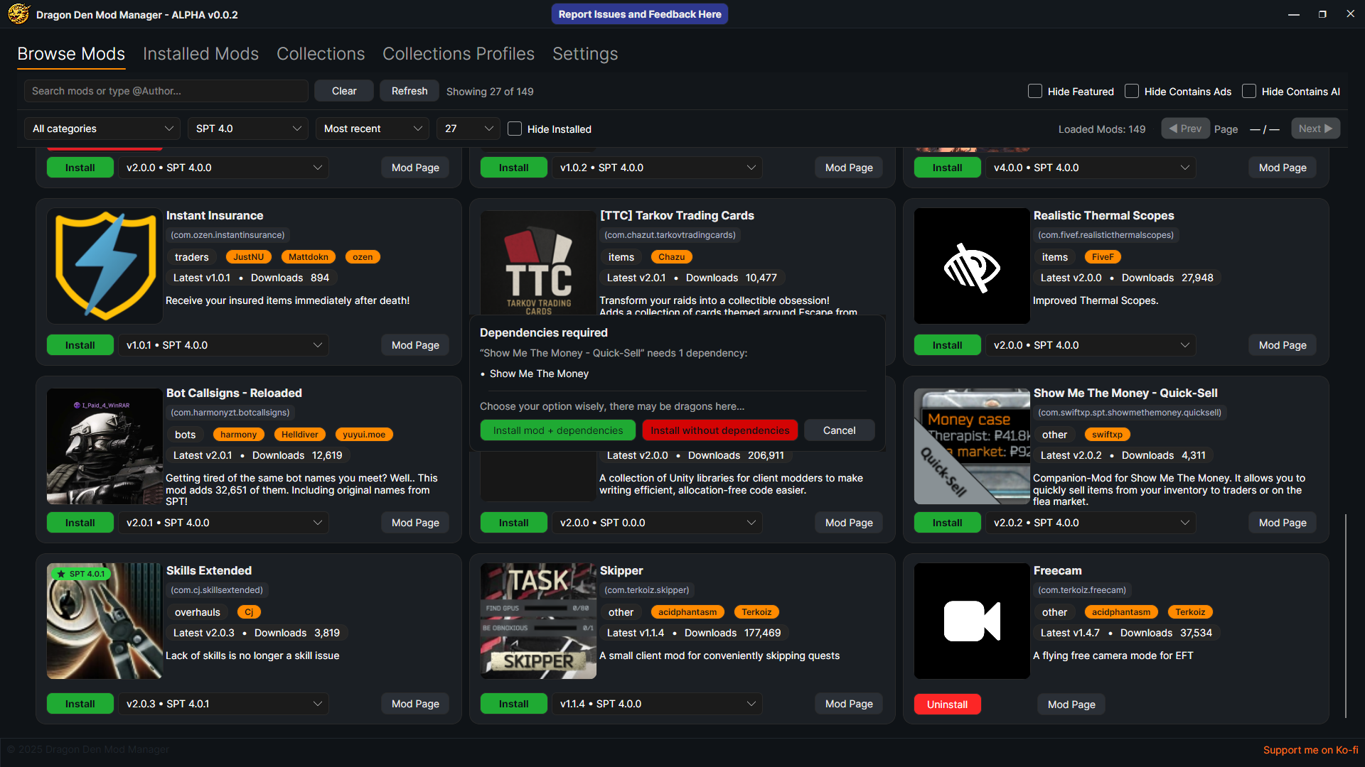Click the Freecam video camera icon
The width and height of the screenshot is (1365, 767).
coord(972,621)
